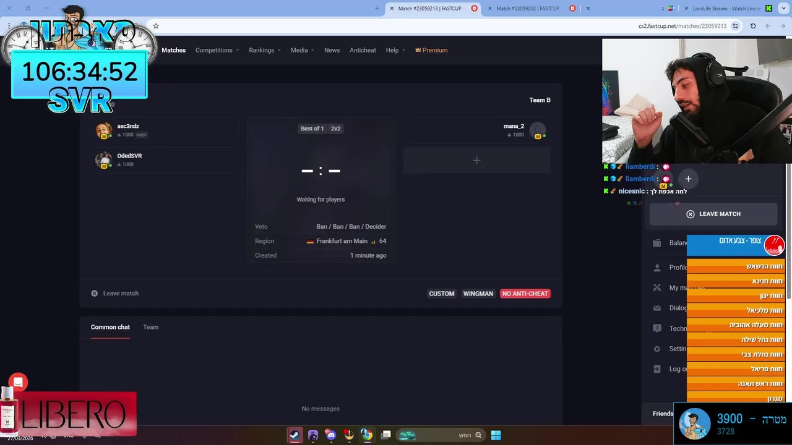Open My matches crossed-swords icon
This screenshot has width=792, height=445.
click(x=657, y=287)
